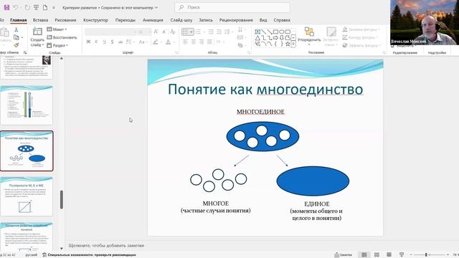
Task: Click the Format Painter brush icon
Action: 16,45
